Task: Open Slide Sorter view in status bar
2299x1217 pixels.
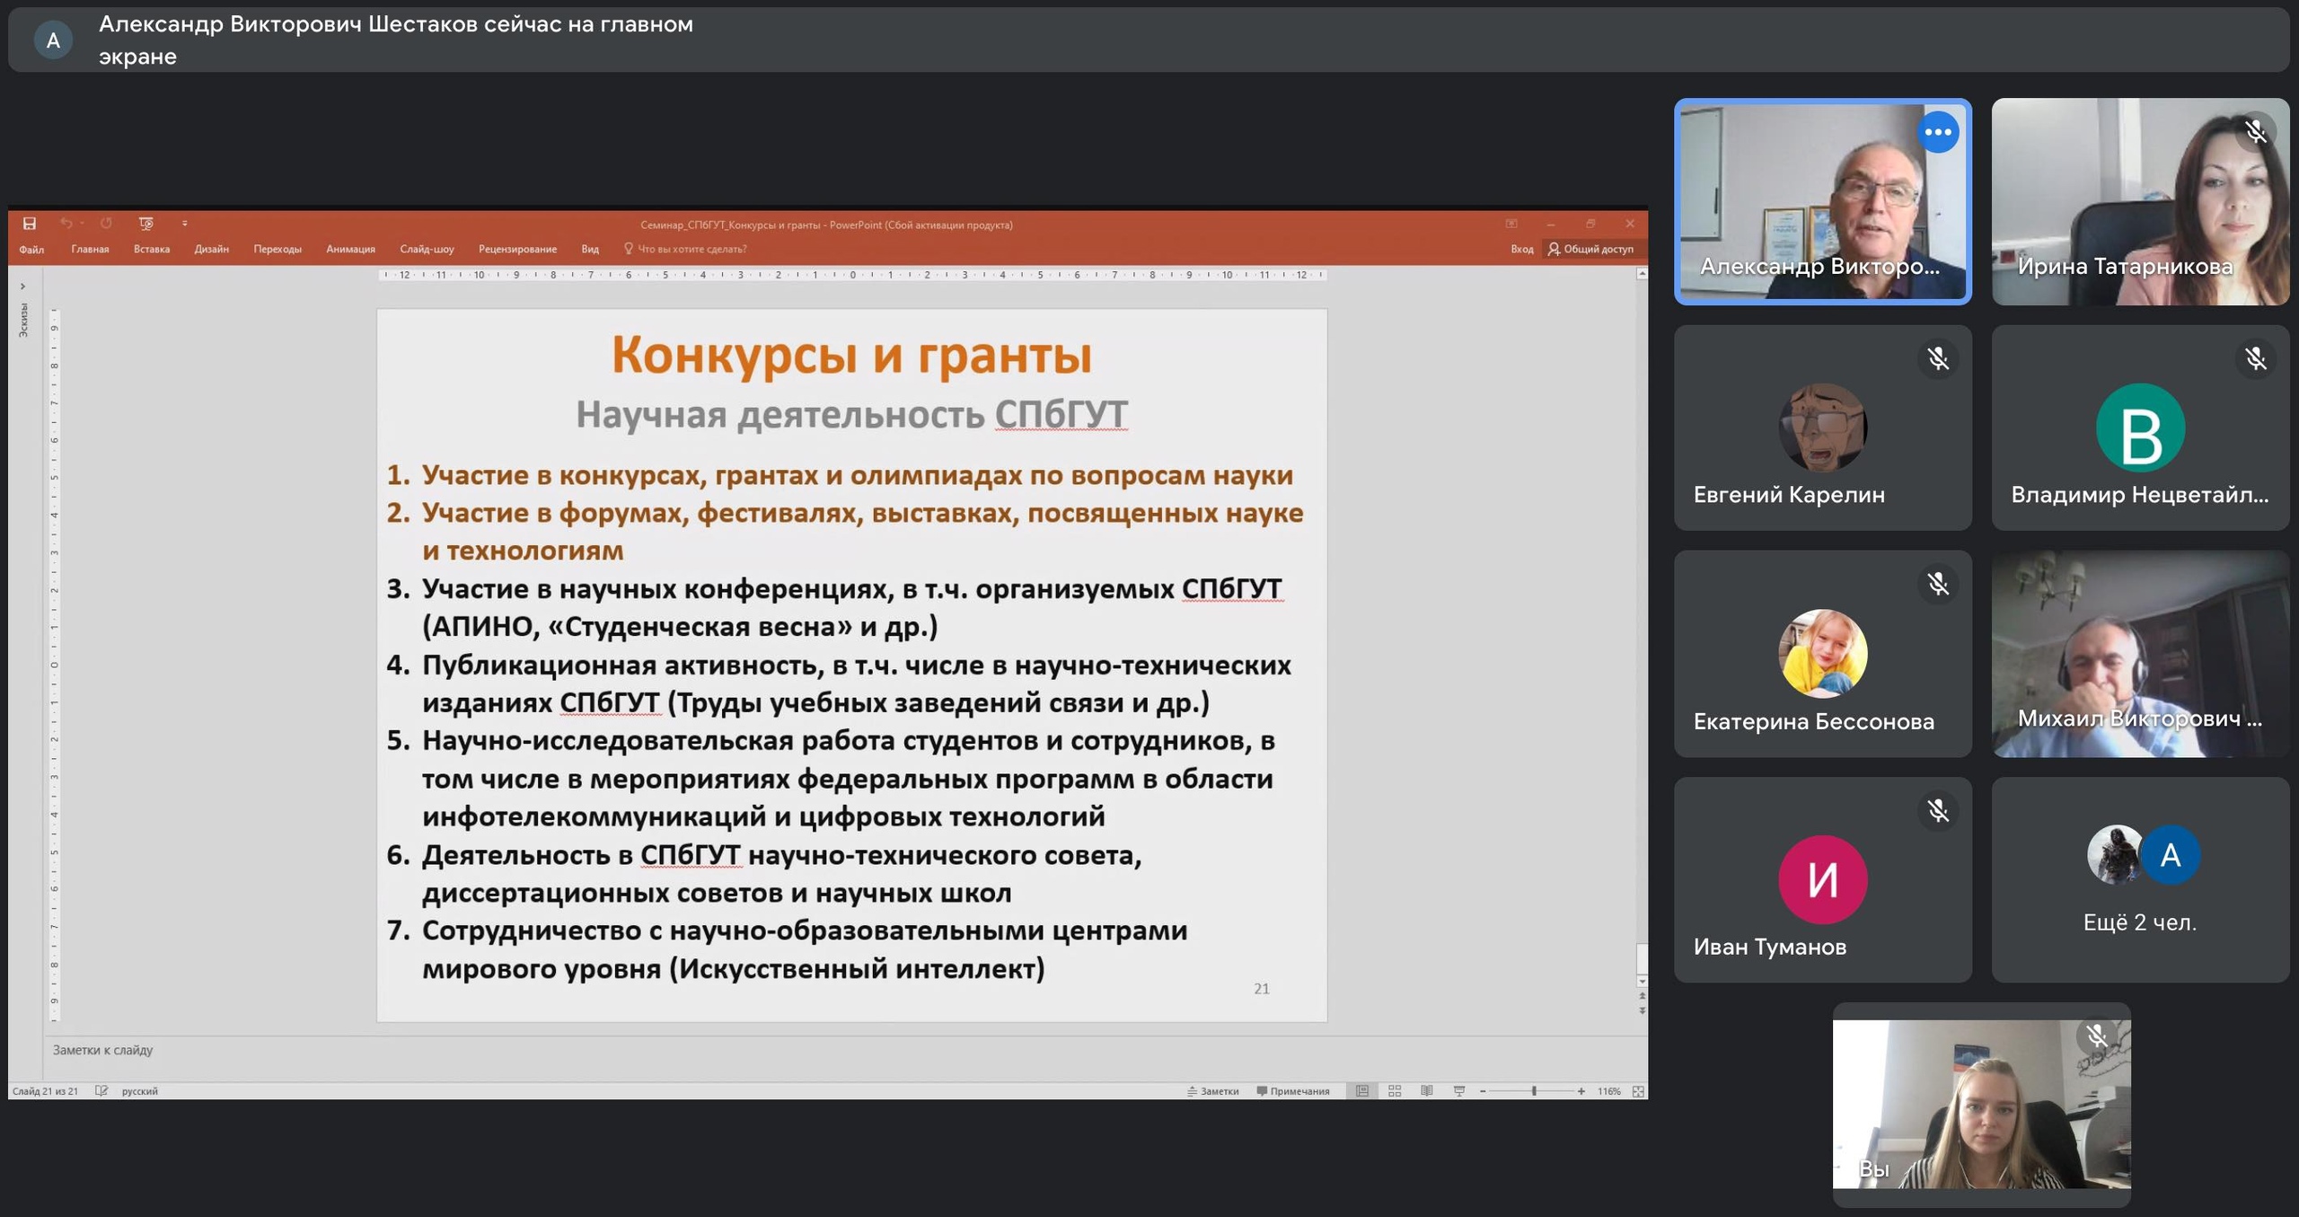Action: [x=1395, y=1090]
